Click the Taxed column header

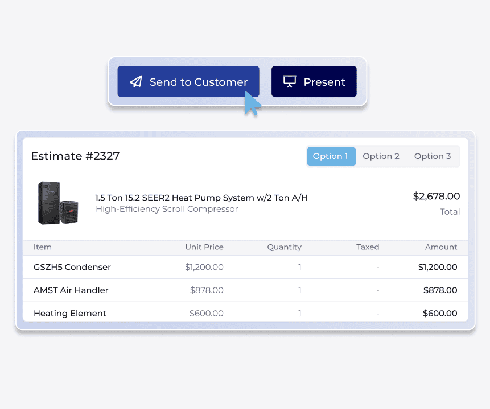(367, 247)
